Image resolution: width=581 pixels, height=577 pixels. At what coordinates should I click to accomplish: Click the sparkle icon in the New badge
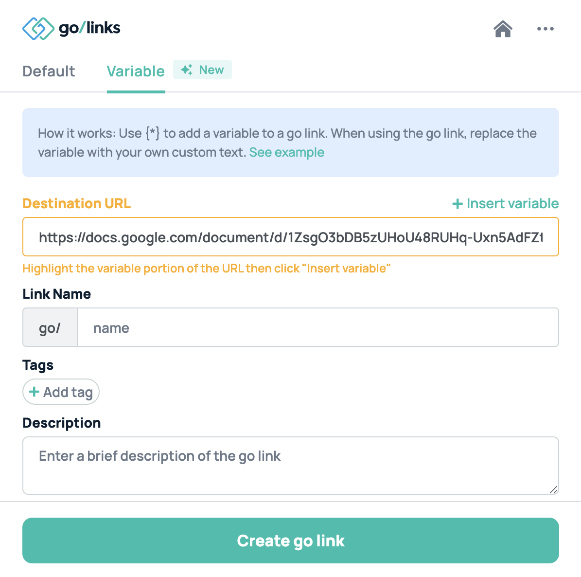[x=188, y=70]
